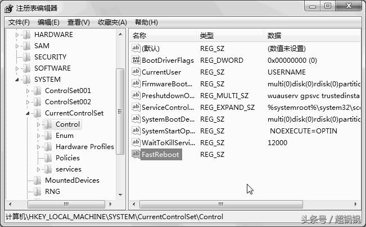366x227 pixels.
Task: Select the MountedDevices tree label
Action: coord(72,180)
